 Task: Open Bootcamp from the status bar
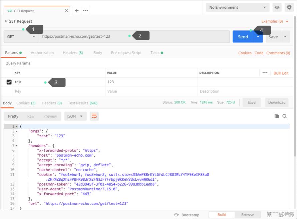pyautogui.click(x=187, y=215)
